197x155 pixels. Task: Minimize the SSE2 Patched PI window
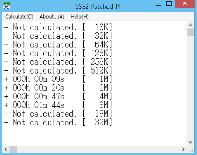[158, 4]
